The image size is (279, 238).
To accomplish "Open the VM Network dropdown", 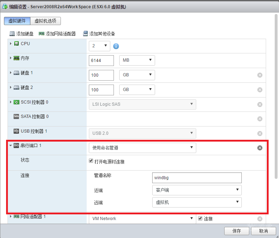I will [x=143, y=219].
